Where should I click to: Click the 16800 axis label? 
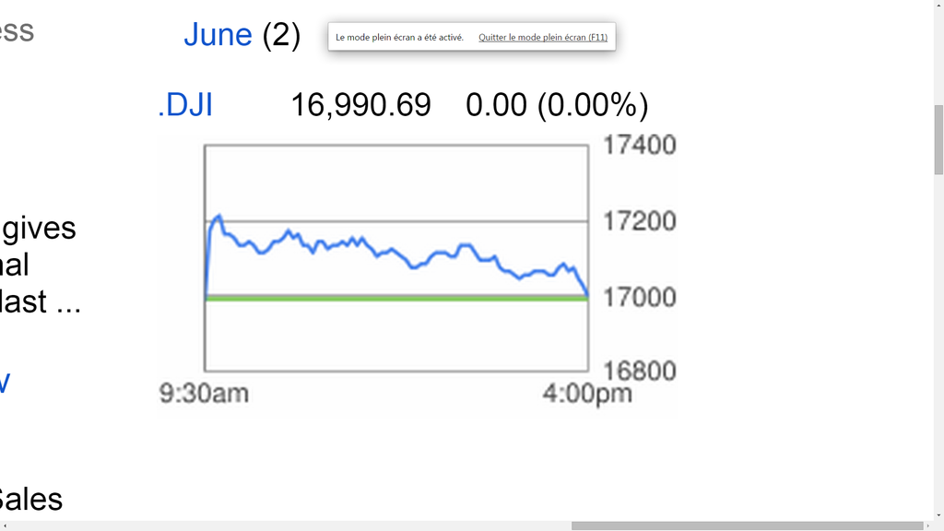coord(640,371)
